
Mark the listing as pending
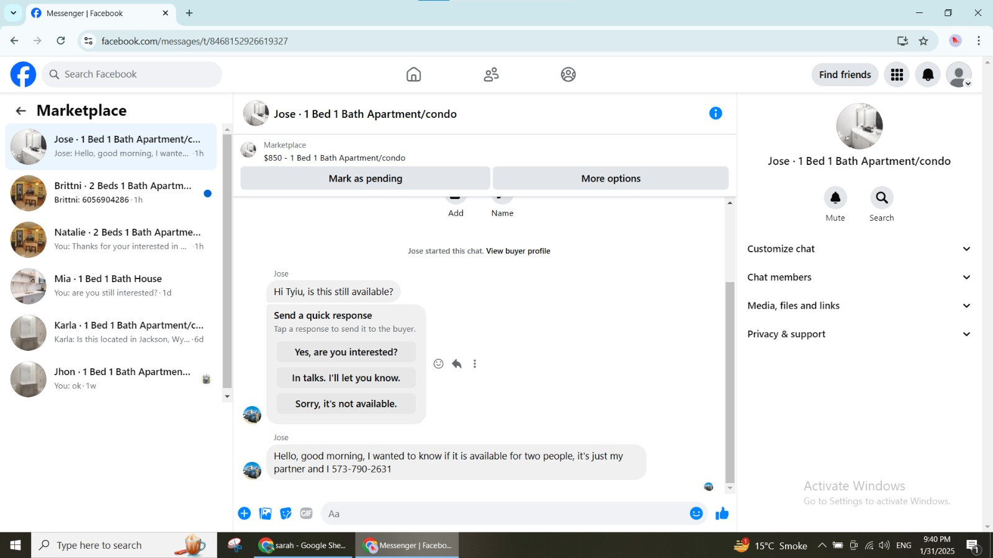(366, 179)
